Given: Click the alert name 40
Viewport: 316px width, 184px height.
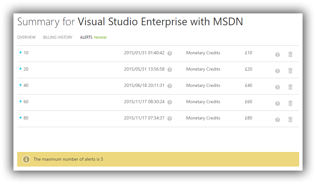Looking at the screenshot, I should click(x=26, y=86).
